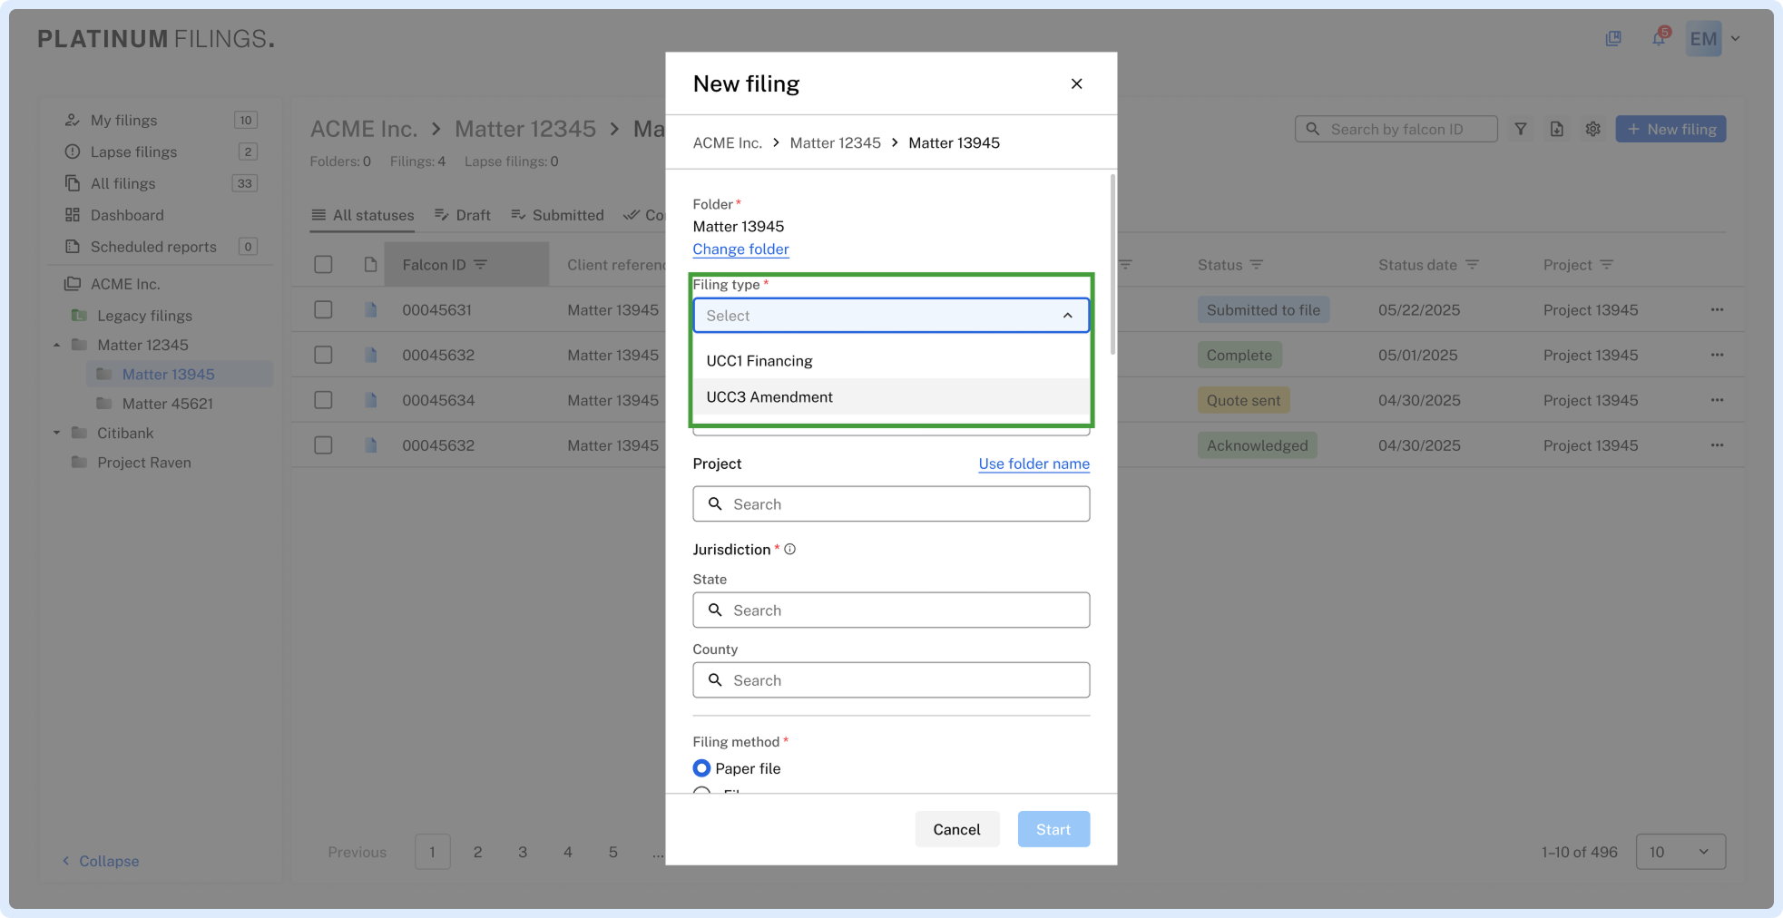The height and width of the screenshot is (918, 1783).
Task: Select the Paper file radio button
Action: pos(701,768)
